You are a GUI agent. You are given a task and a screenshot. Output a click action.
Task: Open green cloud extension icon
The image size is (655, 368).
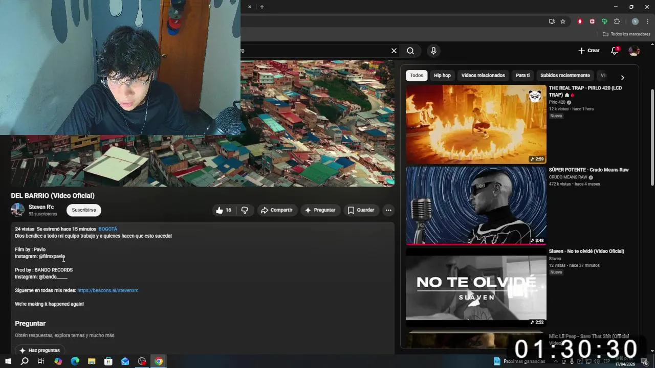(604, 21)
